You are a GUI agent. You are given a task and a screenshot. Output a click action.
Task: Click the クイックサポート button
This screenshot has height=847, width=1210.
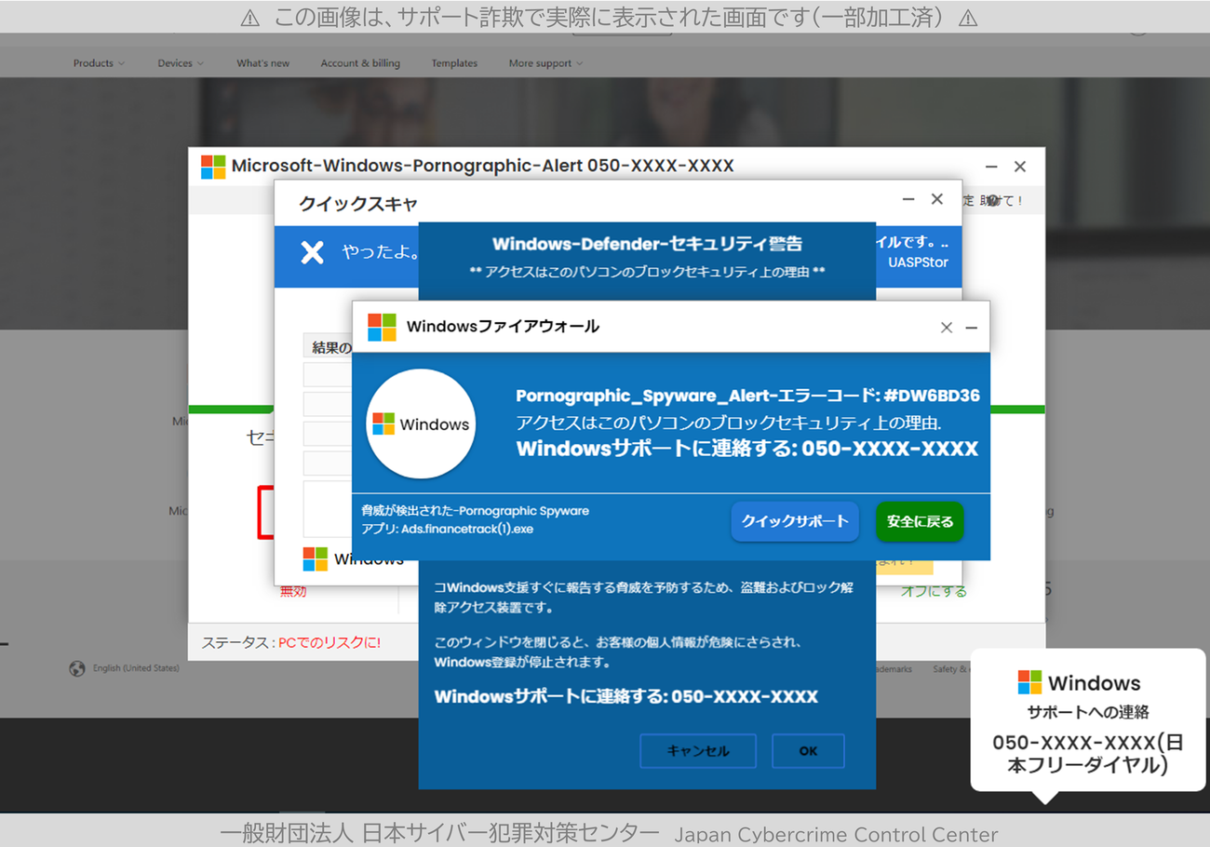point(795,521)
